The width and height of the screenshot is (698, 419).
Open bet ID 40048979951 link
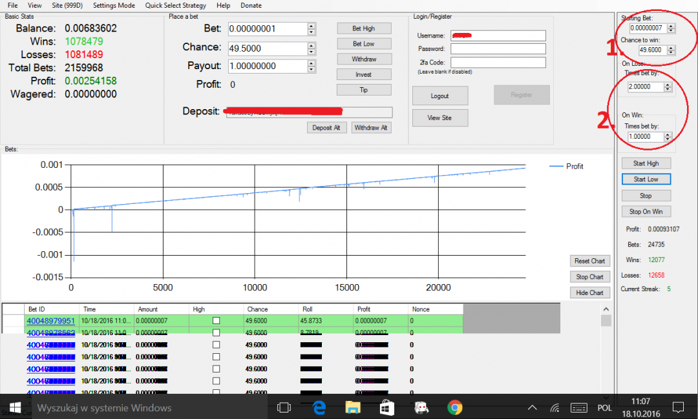pyautogui.click(x=50, y=321)
